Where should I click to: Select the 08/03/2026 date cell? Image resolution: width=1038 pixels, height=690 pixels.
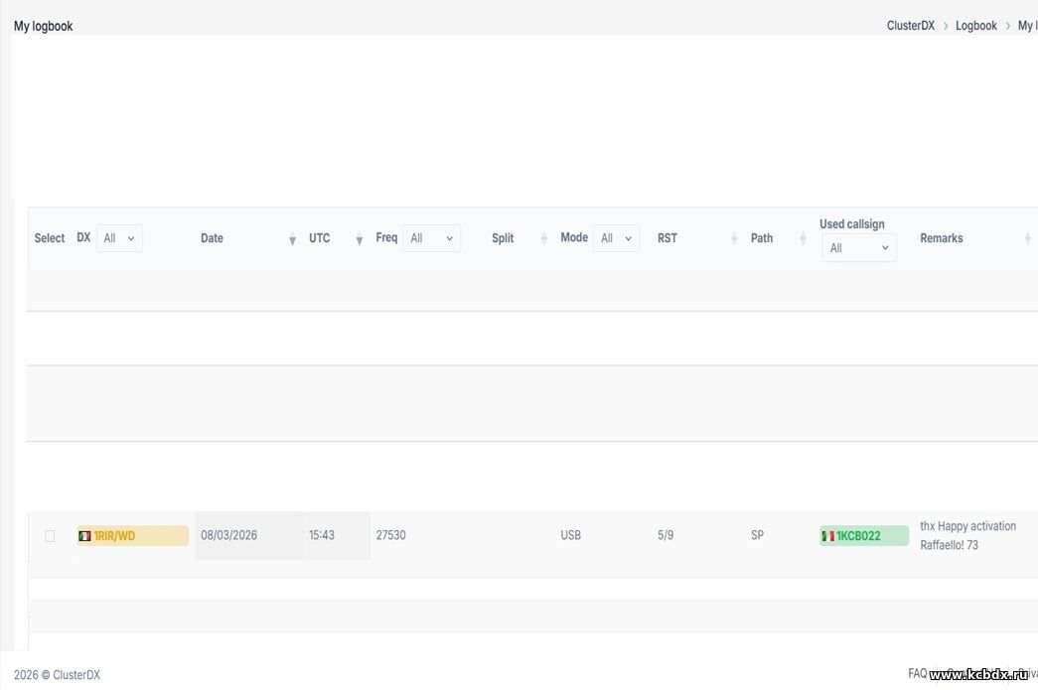coord(229,535)
